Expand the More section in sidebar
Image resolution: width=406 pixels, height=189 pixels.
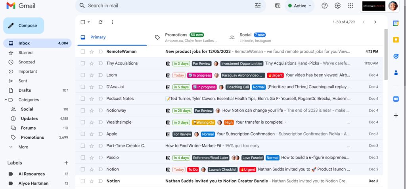pos(23,147)
